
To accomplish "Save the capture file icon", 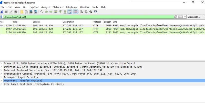I will tap(26, 12).
